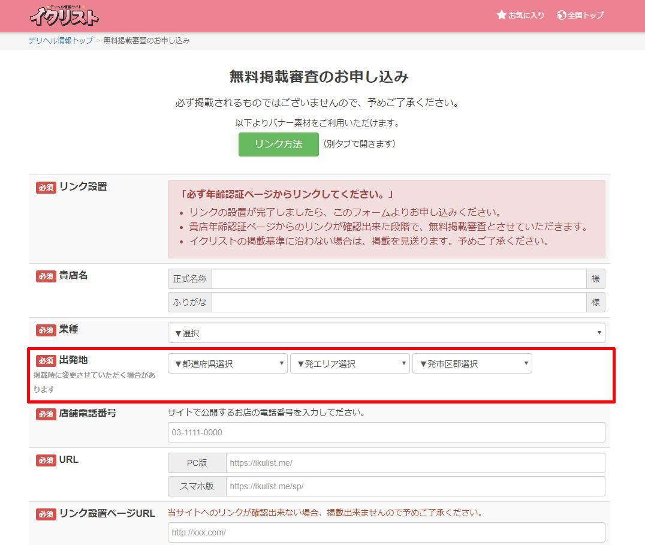Open the デリヘル情報トップ breadcrumb link
Image resolution: width=645 pixels, height=545 pixels.
(x=61, y=40)
